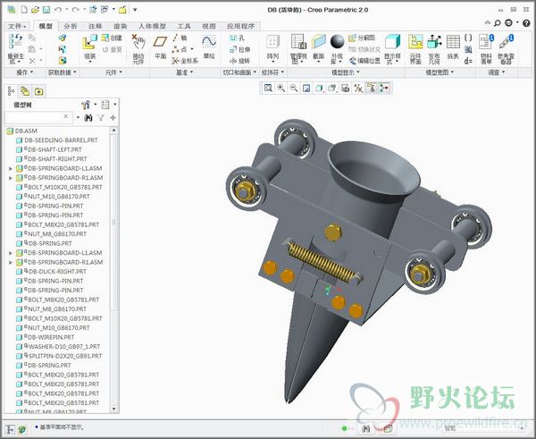
Task: Open the 物料清单 bill of materials
Action: (x=486, y=49)
